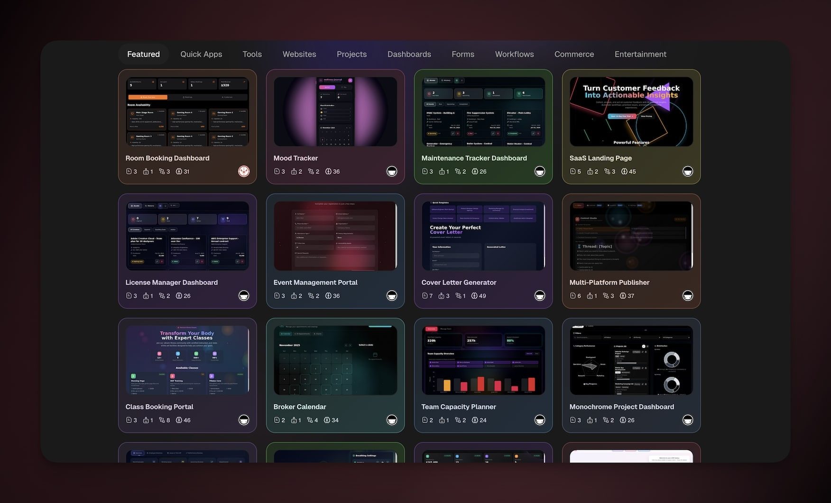Click the robot icon on Event Management Portal

click(x=294, y=296)
